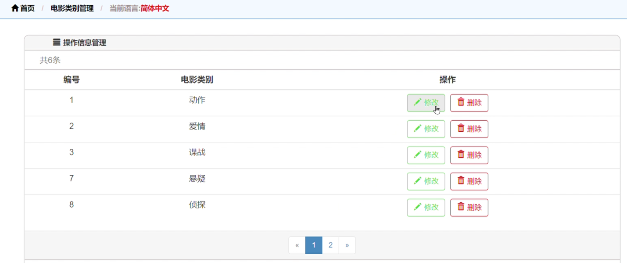Click ID cell 1 of 动作 row

pos(72,100)
